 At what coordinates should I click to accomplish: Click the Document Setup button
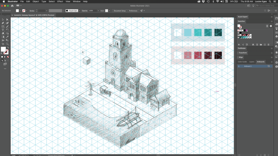tap(119, 11)
